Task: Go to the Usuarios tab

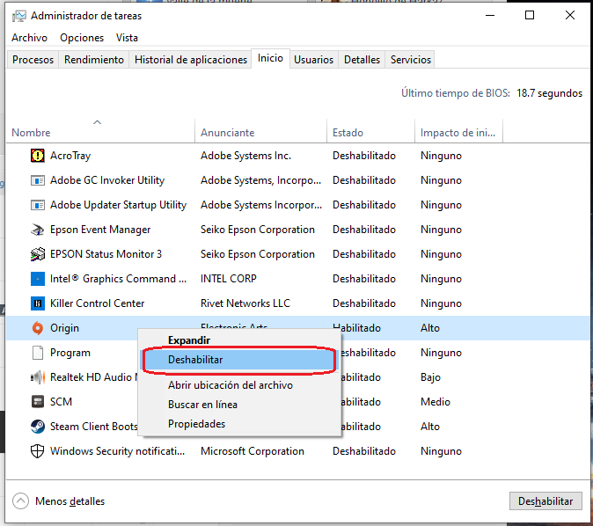Action: [x=313, y=60]
